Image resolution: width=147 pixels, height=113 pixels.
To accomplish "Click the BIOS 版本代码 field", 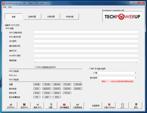I will [x=86, y=36].
